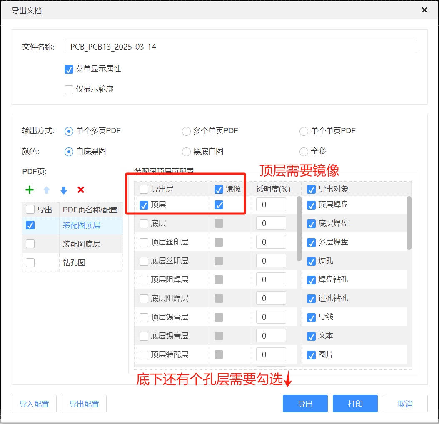
Task: Select the 多个单页PDF output mode
Action: (x=186, y=131)
